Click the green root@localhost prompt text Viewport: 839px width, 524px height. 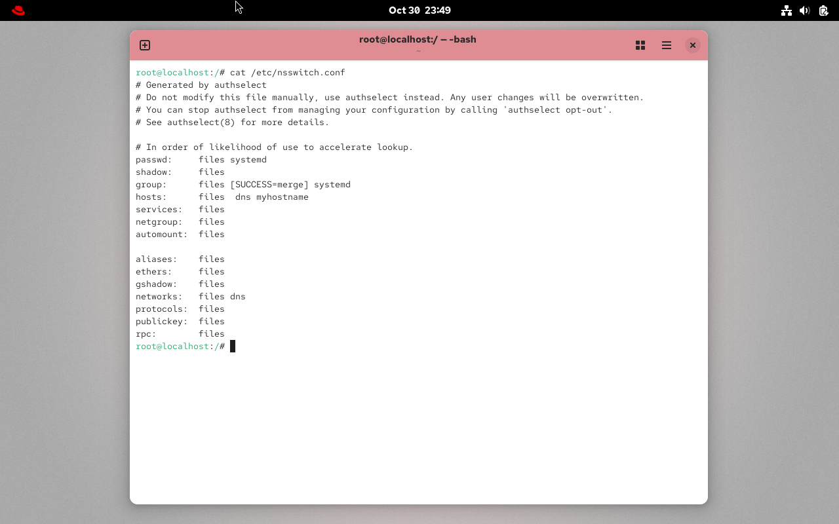(x=172, y=72)
